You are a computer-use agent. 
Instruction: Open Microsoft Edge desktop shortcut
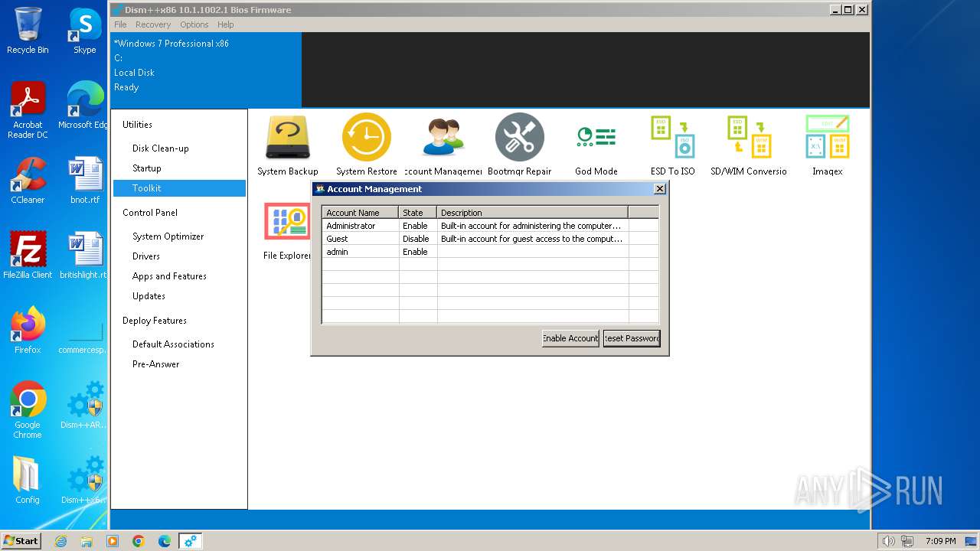coord(85,106)
